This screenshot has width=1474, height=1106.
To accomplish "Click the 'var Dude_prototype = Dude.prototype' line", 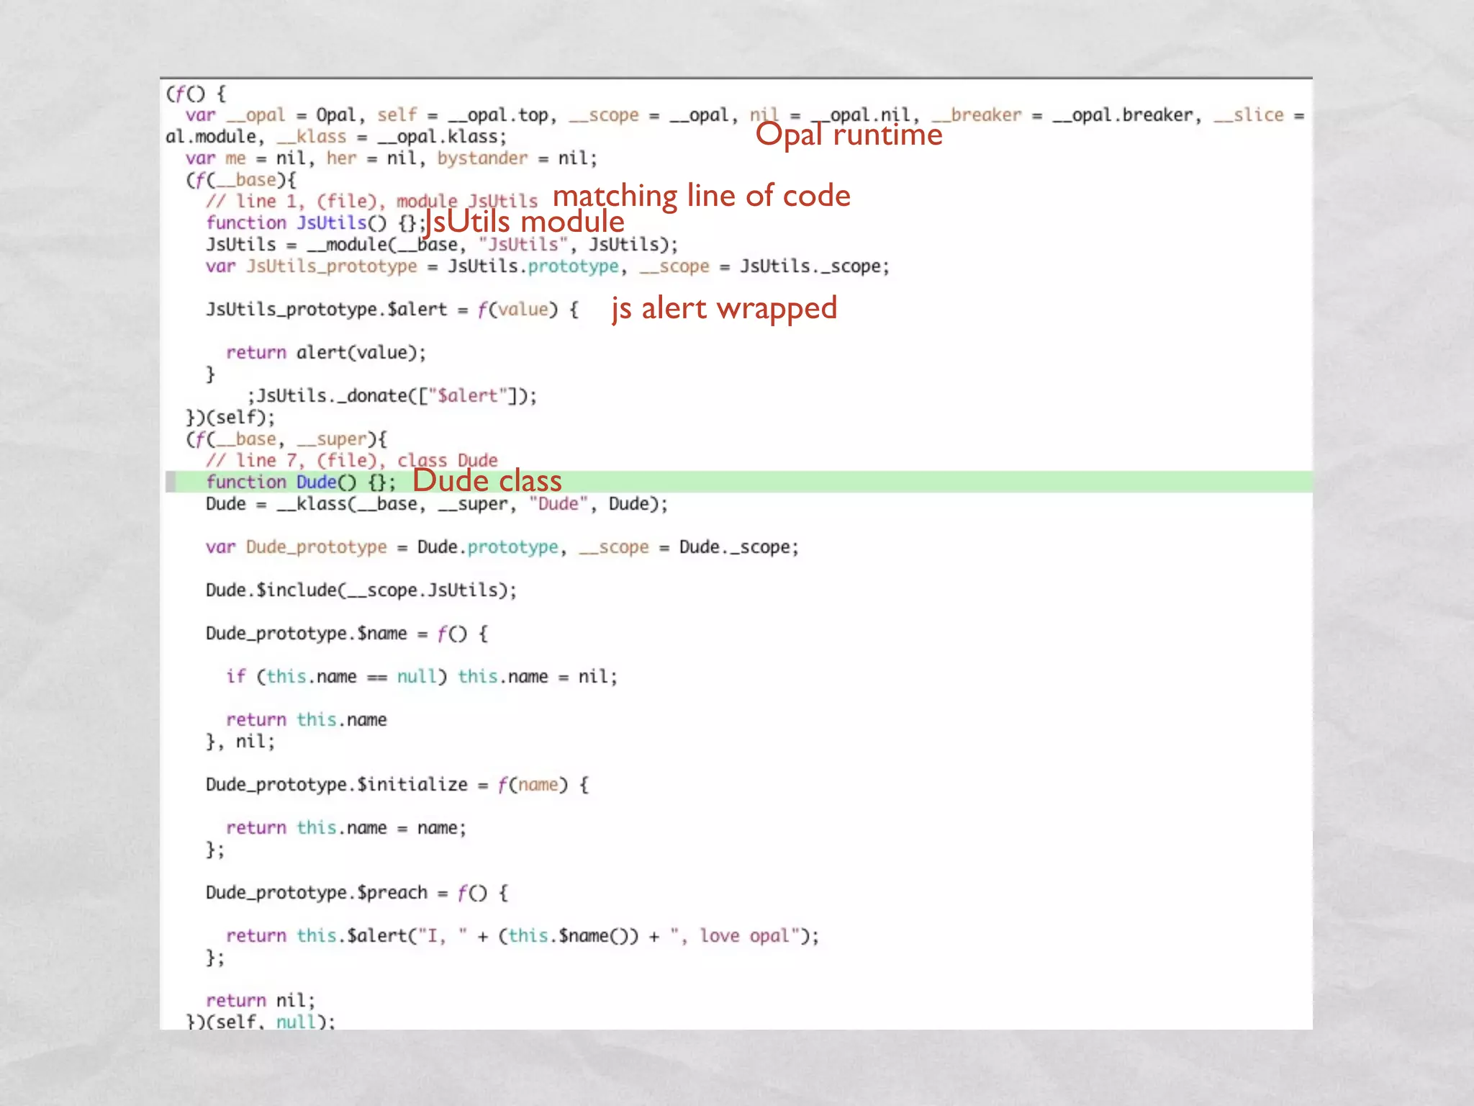I will (x=502, y=547).
